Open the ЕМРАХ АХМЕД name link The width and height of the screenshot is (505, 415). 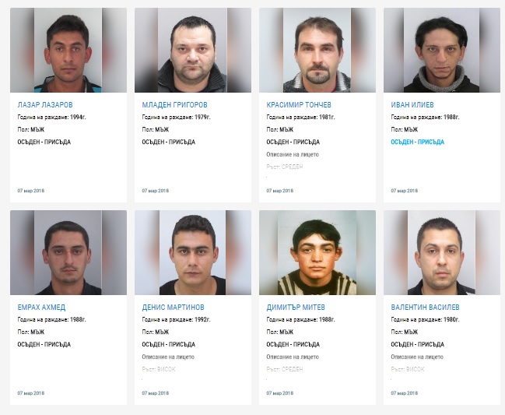(x=41, y=307)
